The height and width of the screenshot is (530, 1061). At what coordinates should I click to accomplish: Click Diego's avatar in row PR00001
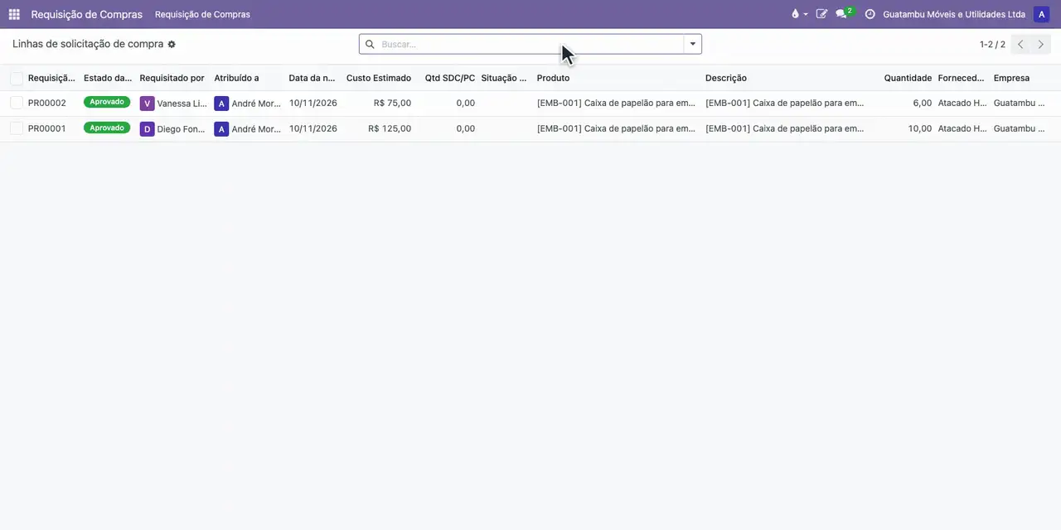tap(148, 129)
